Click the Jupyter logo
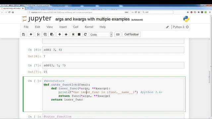Viewport: 212px width, 119px height. (37, 19)
